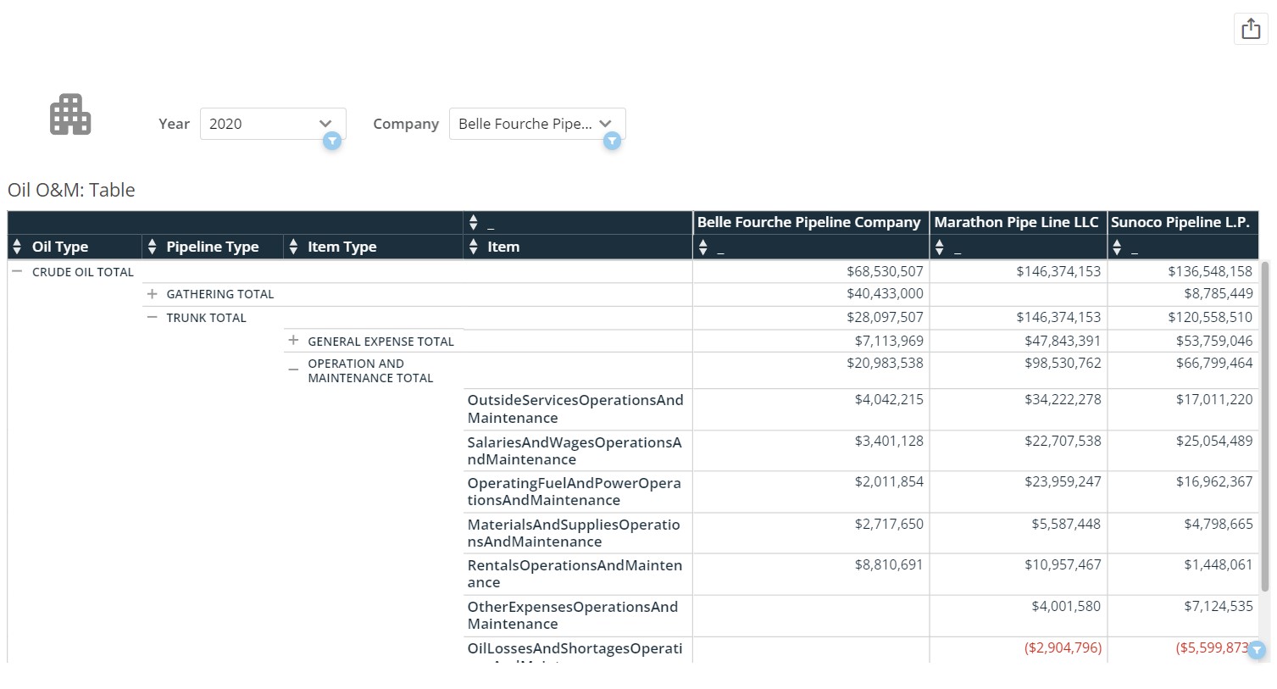Click sort arrows above the Item header
The image size is (1277, 689).
(473, 223)
